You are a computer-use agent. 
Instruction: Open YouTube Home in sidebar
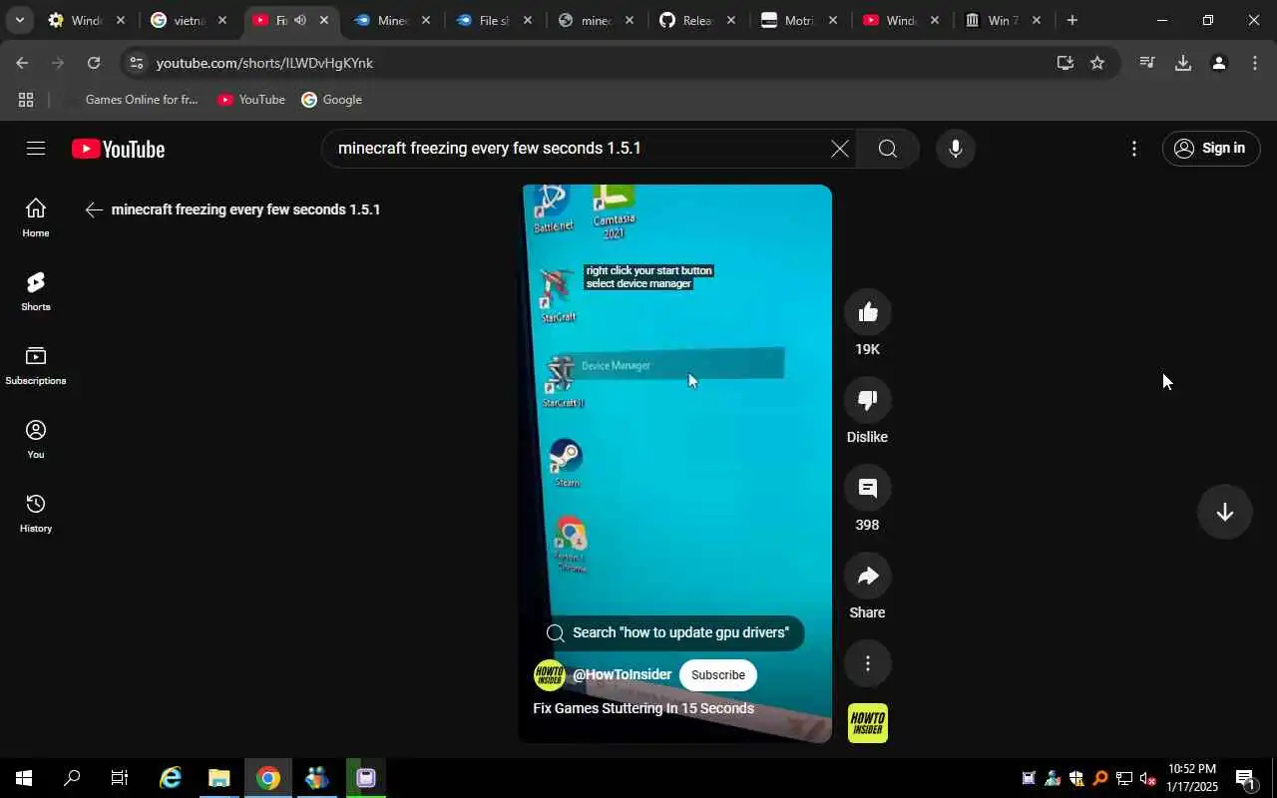click(36, 217)
